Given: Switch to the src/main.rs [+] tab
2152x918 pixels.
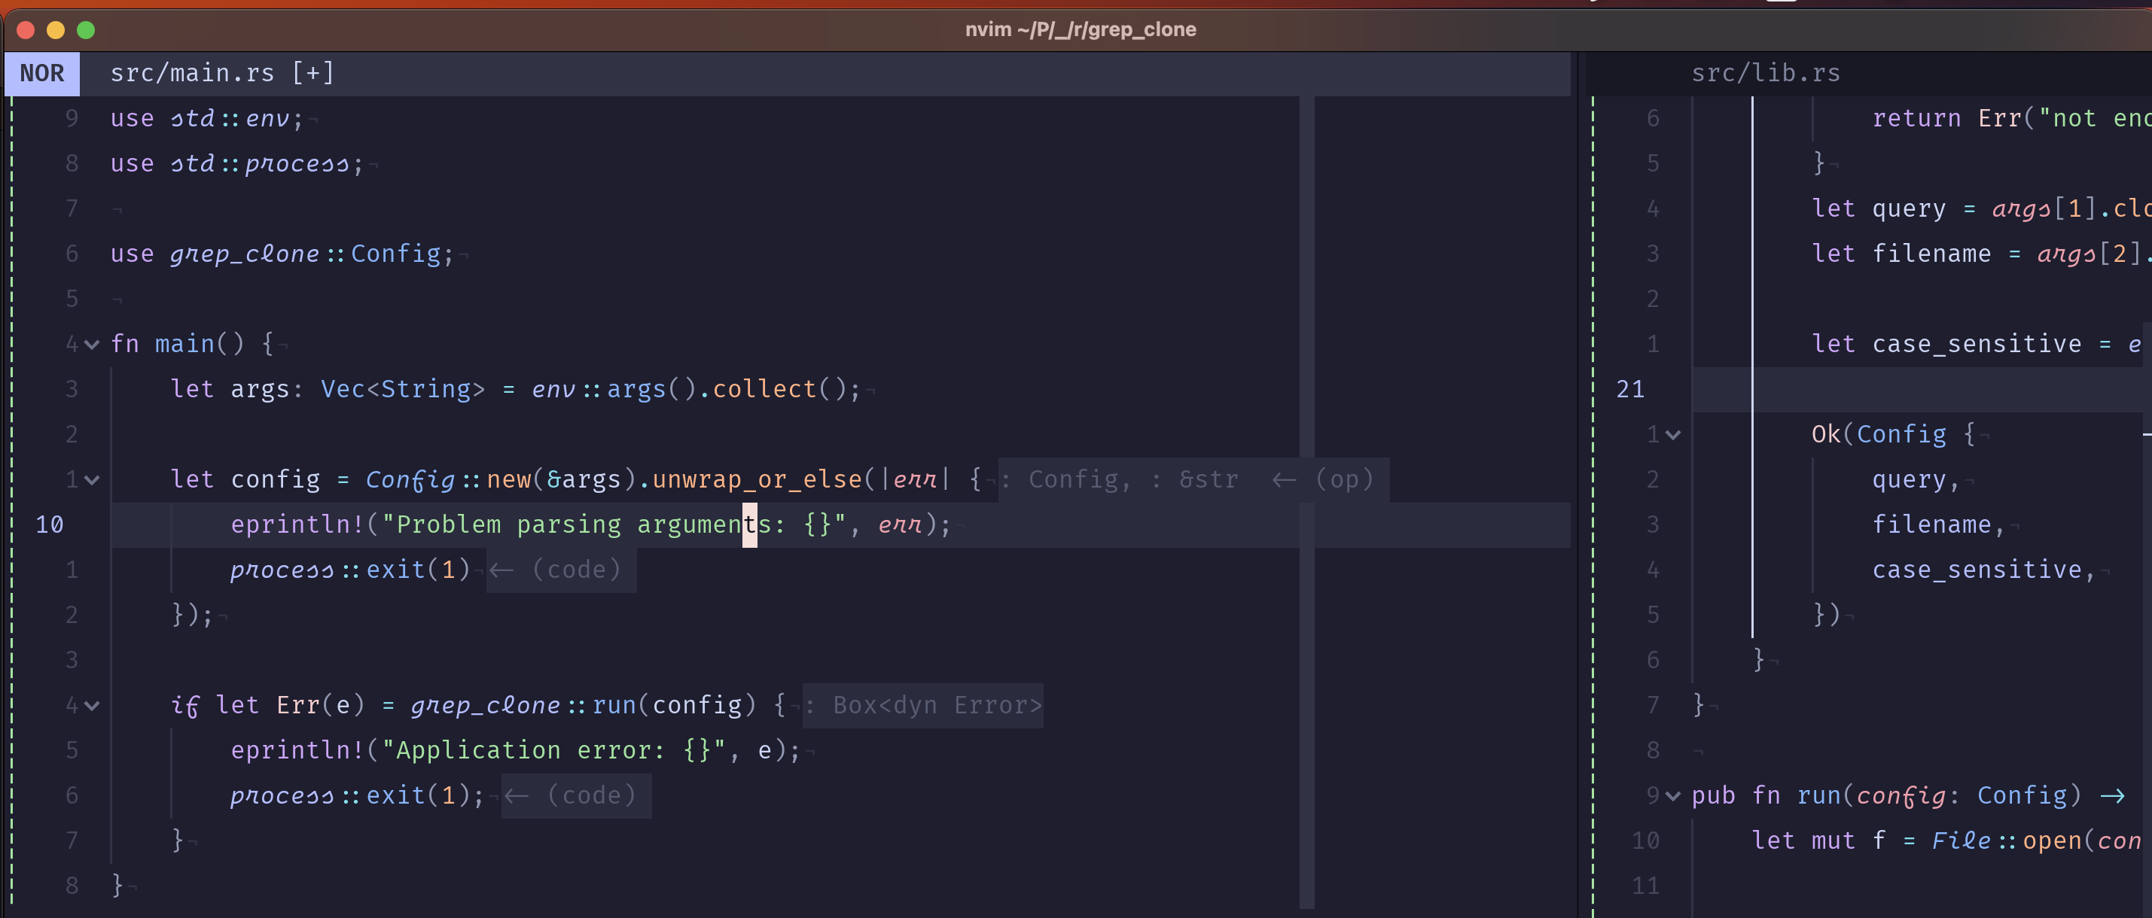Looking at the screenshot, I should click(x=221, y=74).
